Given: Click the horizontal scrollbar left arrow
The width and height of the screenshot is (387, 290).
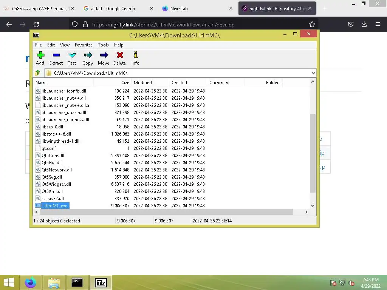Looking at the screenshot, I should pyautogui.click(x=37, y=212).
